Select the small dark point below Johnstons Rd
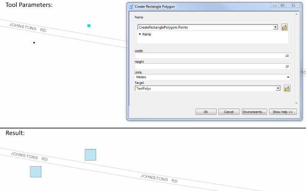306x191 pixels. [34, 43]
